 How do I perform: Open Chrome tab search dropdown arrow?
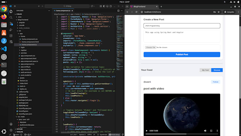[x=127, y=6]
